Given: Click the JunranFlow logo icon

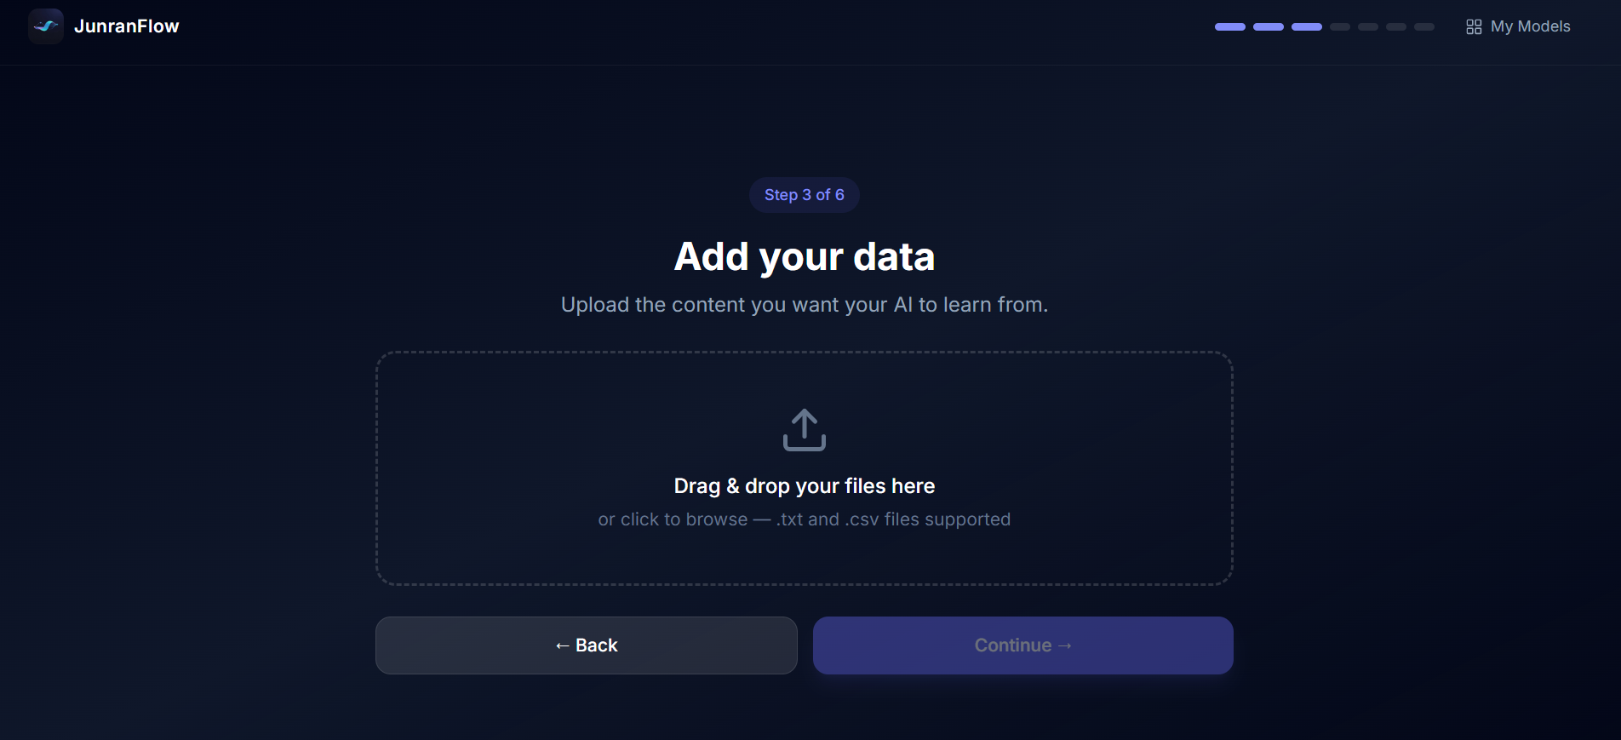Looking at the screenshot, I should tap(46, 26).
